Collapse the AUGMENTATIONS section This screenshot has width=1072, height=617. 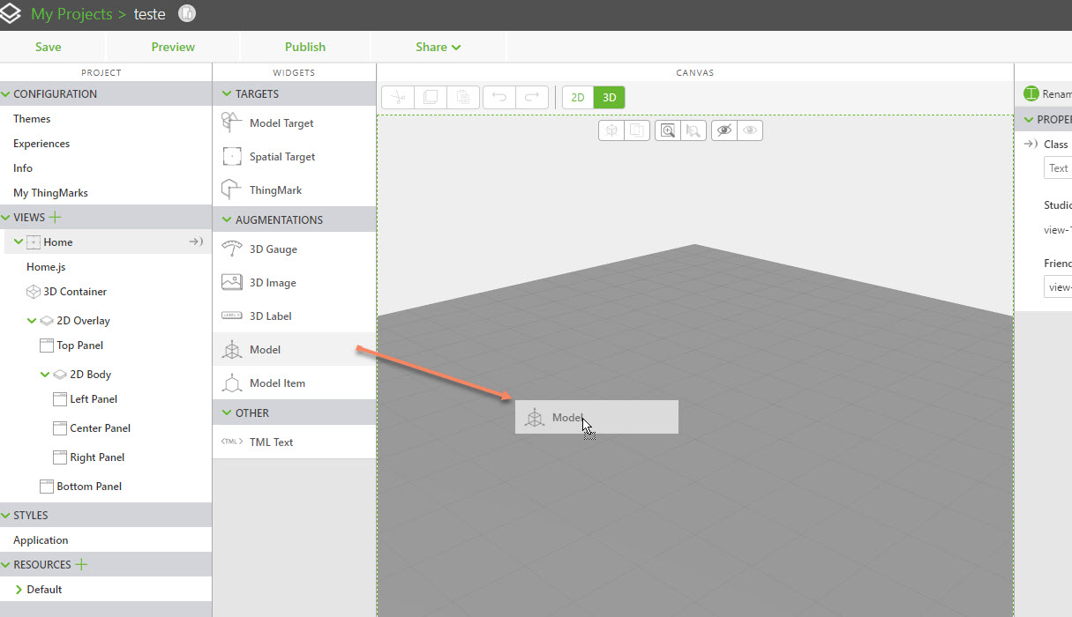point(229,219)
